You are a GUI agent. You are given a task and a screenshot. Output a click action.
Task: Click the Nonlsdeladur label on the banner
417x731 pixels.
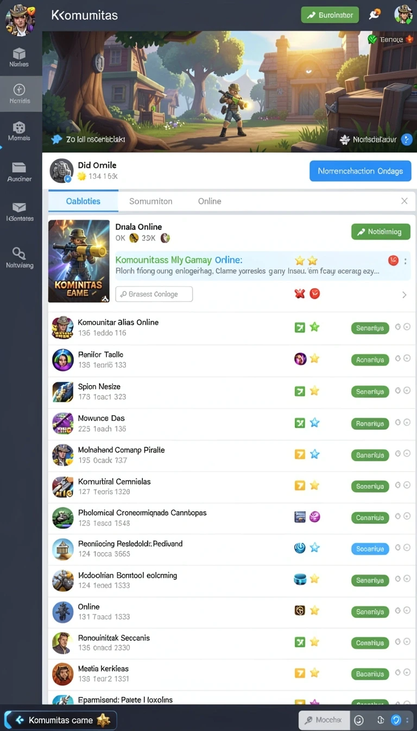pyautogui.click(x=374, y=140)
